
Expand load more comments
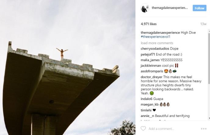click(157, 43)
